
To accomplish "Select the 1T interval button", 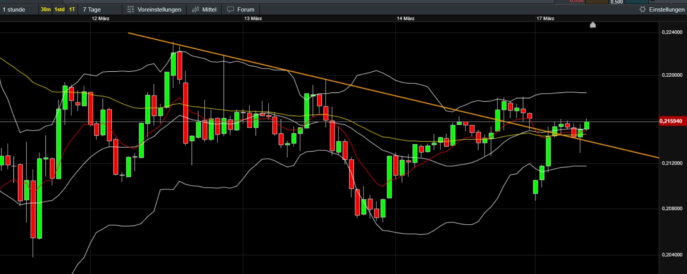I will [x=72, y=10].
